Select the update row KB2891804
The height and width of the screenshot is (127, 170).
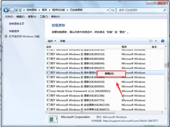(x=105, y=59)
